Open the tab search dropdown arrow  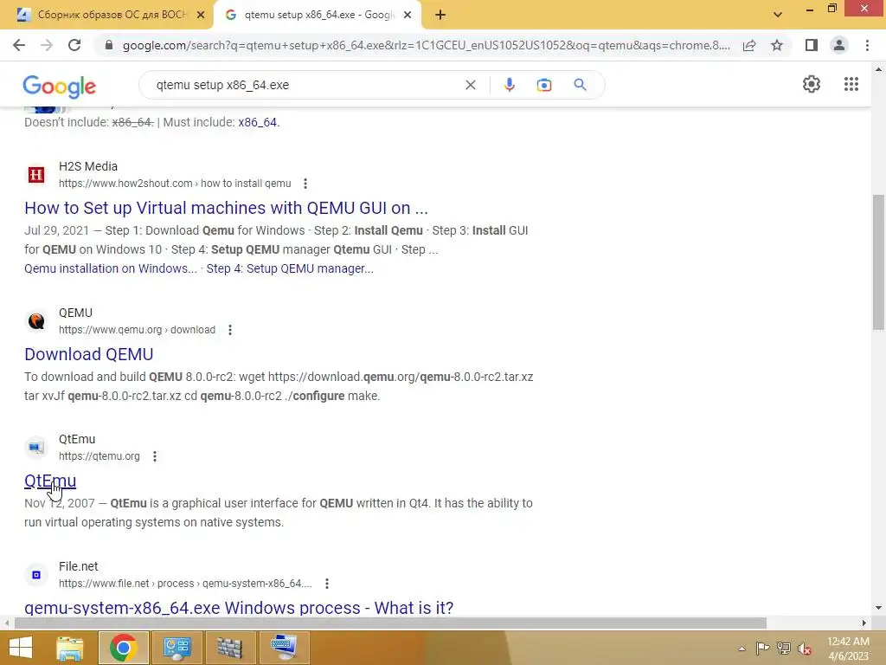(x=778, y=15)
